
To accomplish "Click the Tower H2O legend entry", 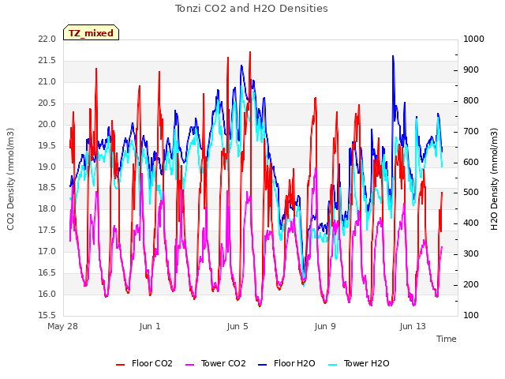I will pos(359,363).
